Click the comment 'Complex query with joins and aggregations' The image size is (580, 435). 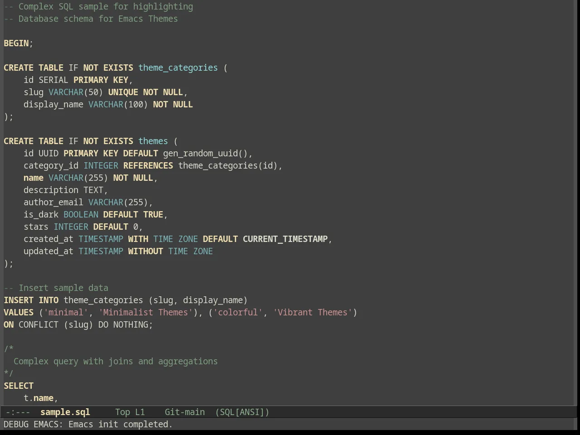[116, 362]
